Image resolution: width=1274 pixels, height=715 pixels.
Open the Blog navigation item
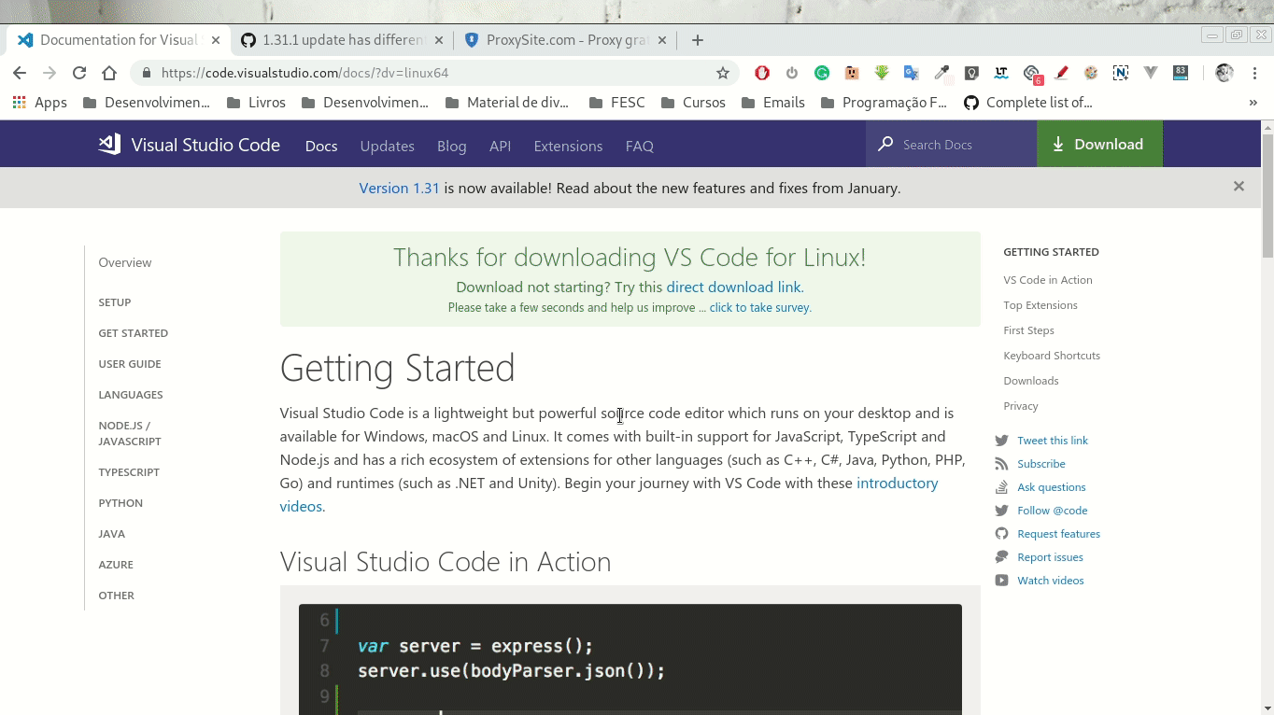pos(451,146)
